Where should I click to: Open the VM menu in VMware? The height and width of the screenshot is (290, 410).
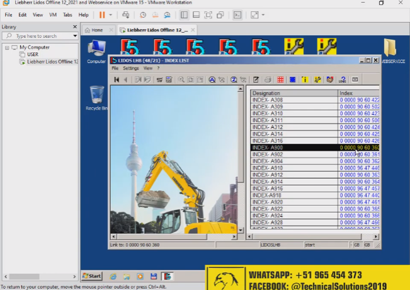tap(53, 14)
